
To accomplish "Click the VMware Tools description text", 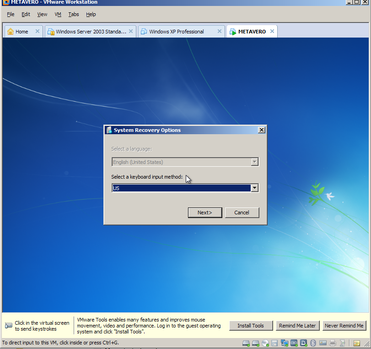I will (149, 326).
